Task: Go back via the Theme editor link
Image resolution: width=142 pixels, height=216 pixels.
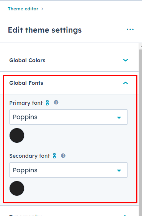Action: [x=23, y=9]
